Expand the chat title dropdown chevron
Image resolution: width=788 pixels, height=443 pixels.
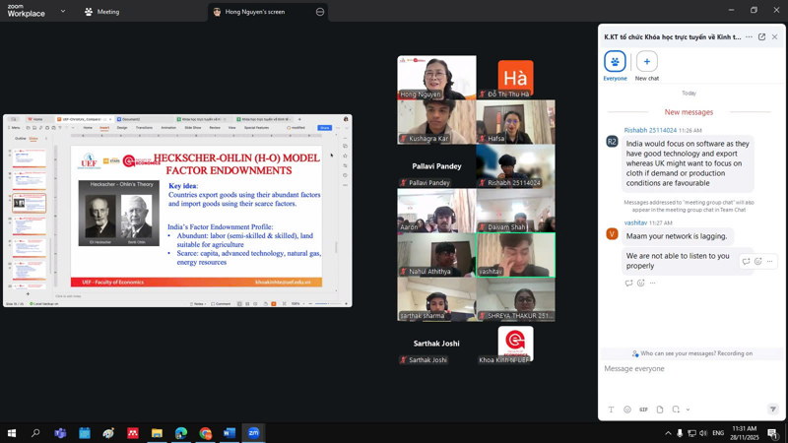(749, 36)
